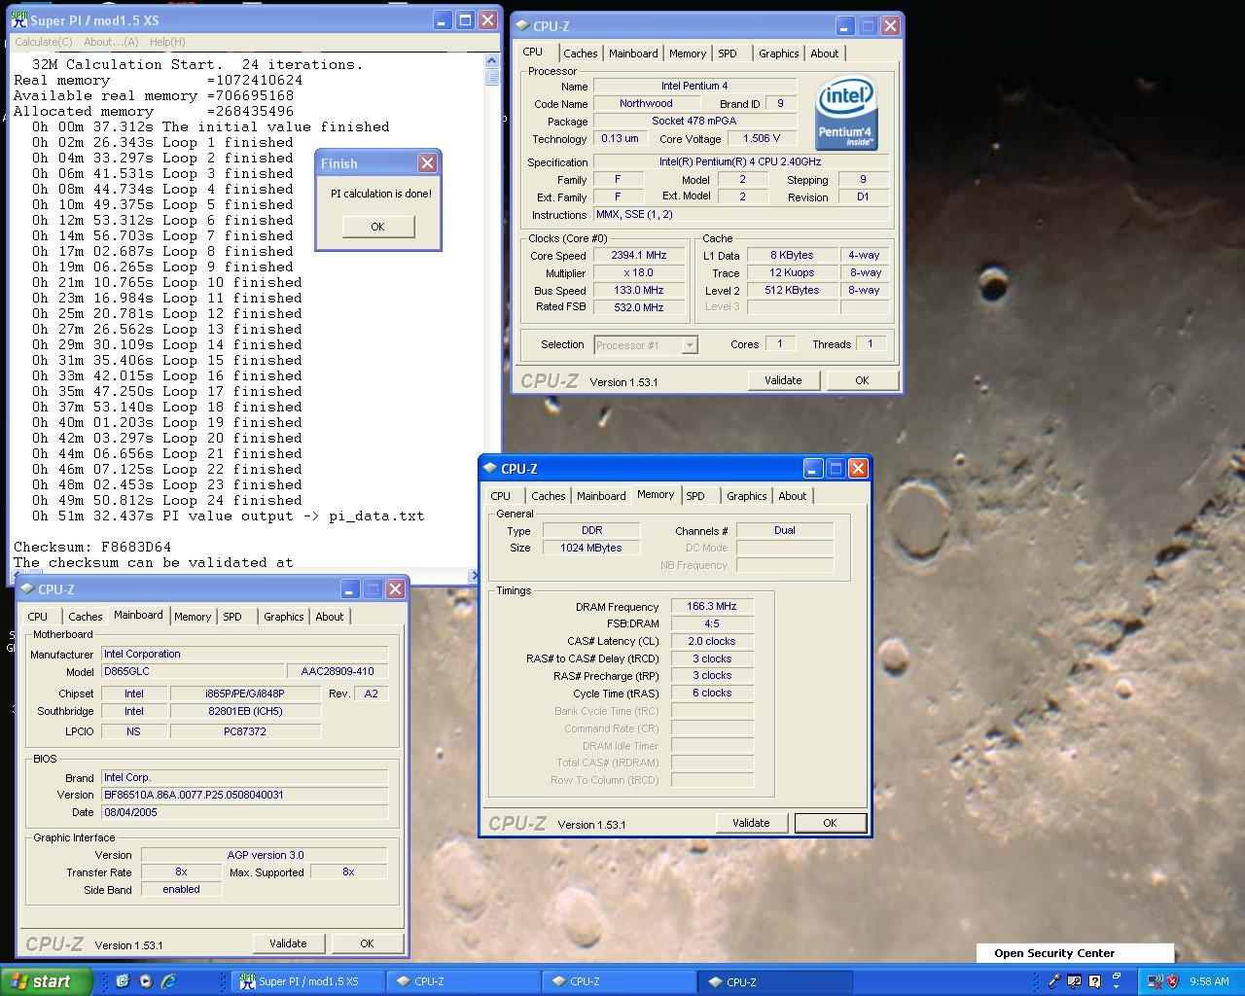
Task: Open the Windows Start menu
Action: coord(47,981)
